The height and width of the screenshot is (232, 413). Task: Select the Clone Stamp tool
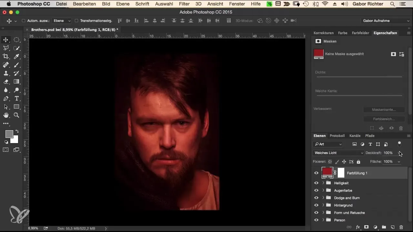pyautogui.click(x=6, y=73)
